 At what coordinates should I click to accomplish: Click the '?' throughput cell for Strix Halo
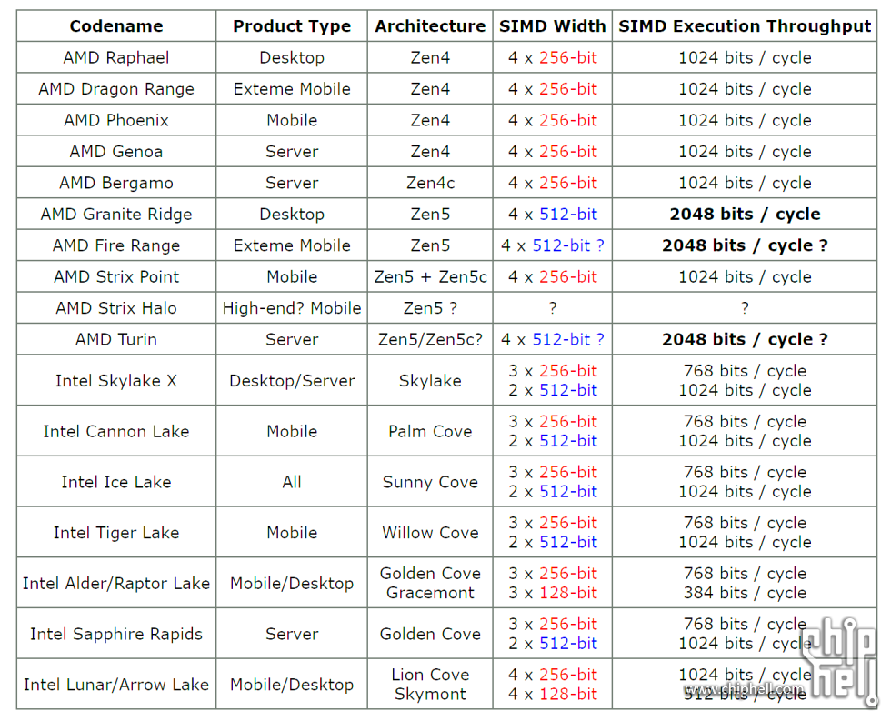[x=745, y=307]
